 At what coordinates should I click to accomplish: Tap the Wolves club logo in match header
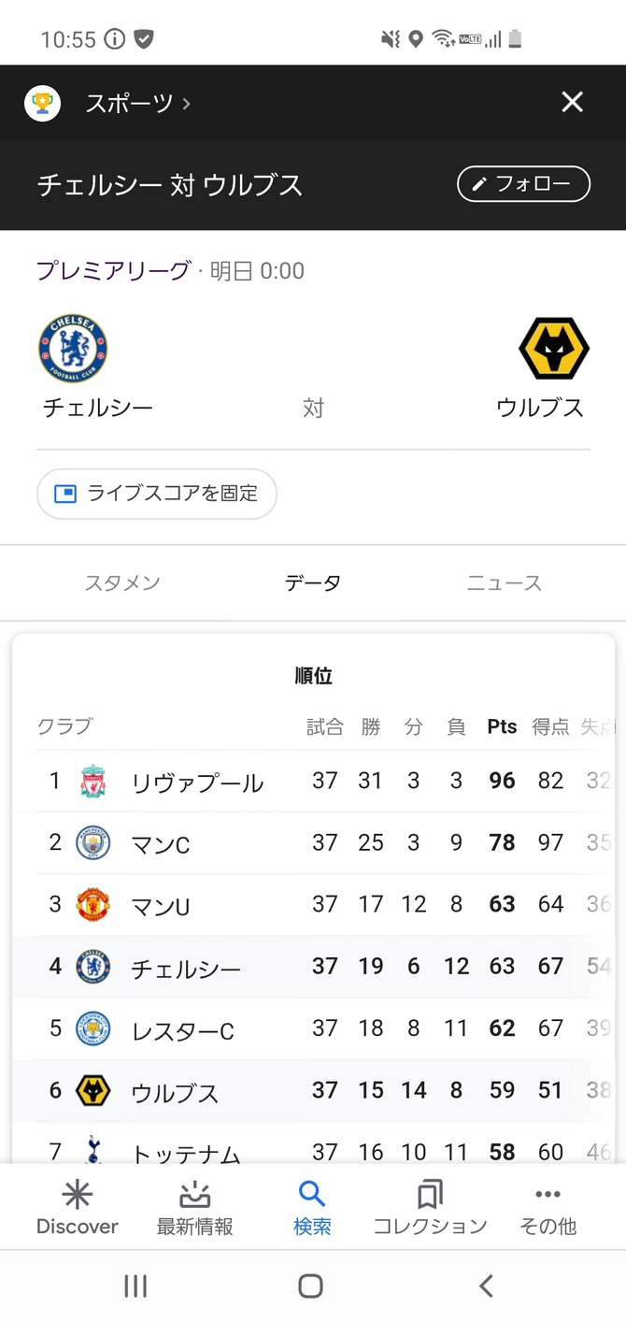554,349
